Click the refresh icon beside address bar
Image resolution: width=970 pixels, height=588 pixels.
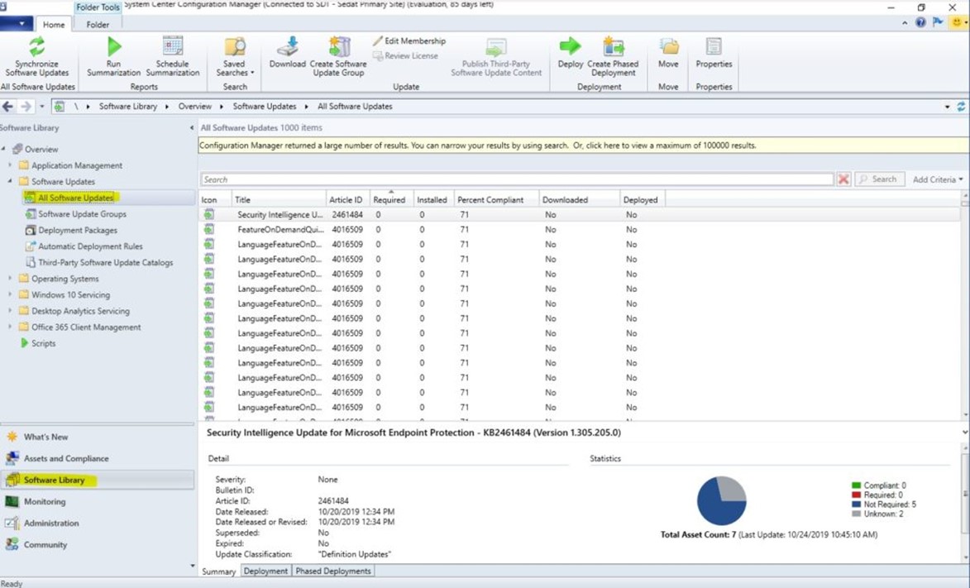tap(962, 107)
